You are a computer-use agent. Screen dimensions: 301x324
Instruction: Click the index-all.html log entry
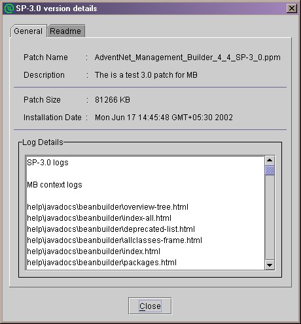point(99,218)
